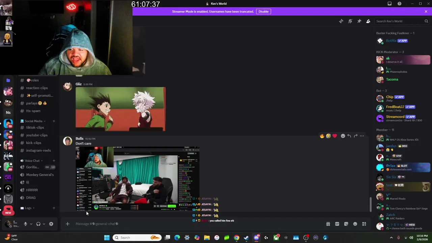The height and width of the screenshot is (243, 432).
Task: Open youtube-clips channel
Action: tap(37, 135)
